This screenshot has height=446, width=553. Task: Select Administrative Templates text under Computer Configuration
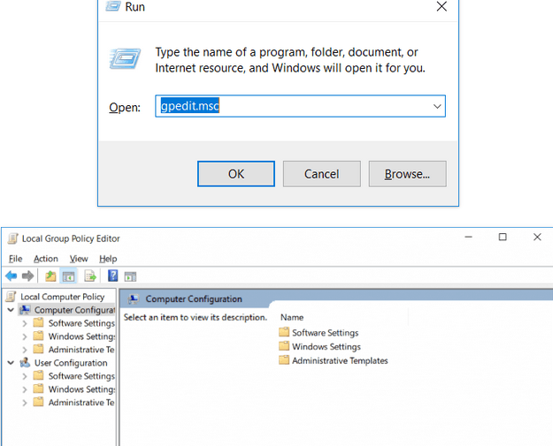tap(81, 350)
